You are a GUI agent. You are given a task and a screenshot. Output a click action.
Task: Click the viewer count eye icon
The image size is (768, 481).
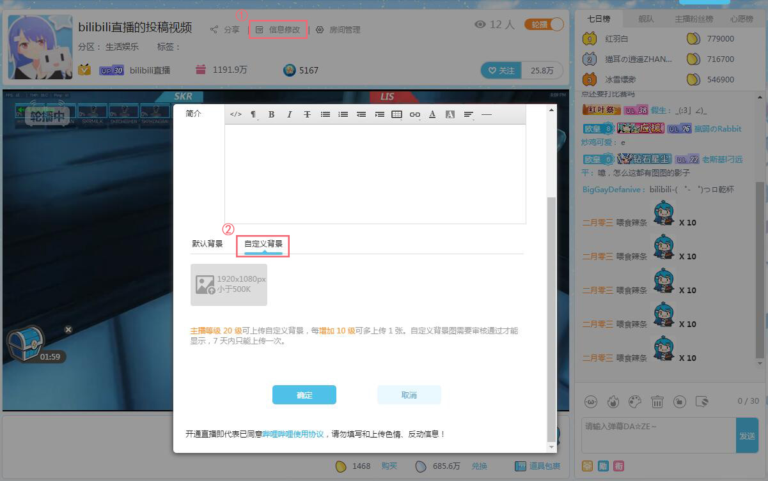pos(480,24)
